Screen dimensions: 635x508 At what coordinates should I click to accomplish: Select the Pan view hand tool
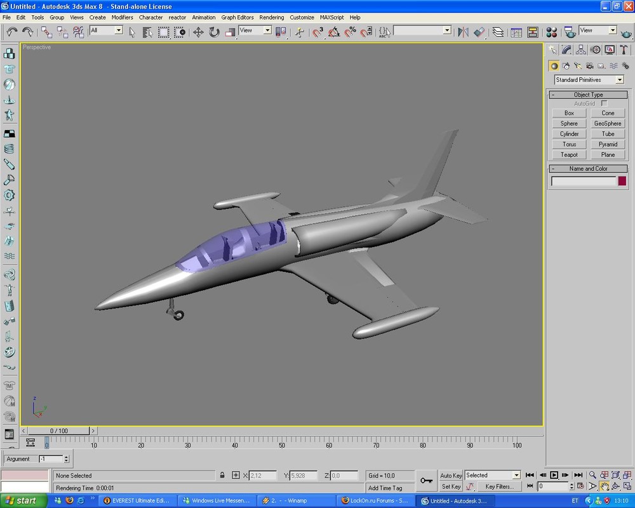point(605,486)
